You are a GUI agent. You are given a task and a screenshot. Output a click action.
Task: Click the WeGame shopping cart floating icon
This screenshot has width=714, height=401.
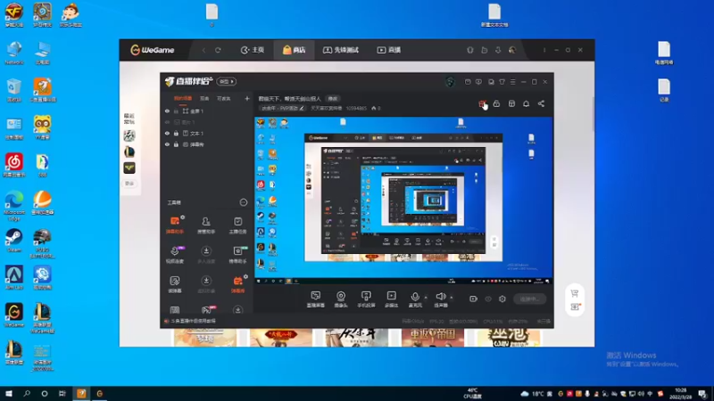pyautogui.click(x=575, y=293)
